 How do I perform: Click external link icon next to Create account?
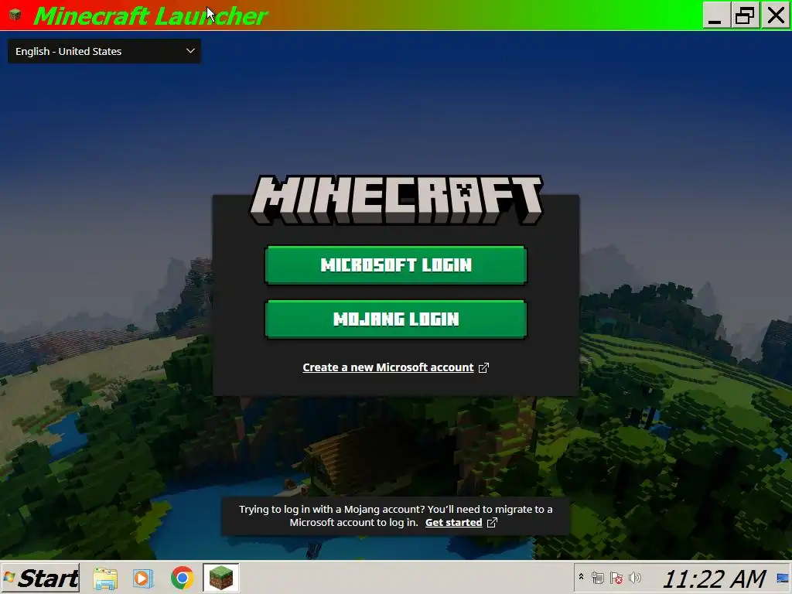[x=483, y=367]
